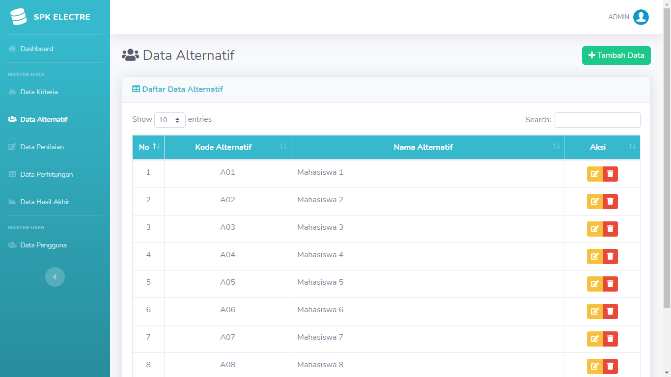Image resolution: width=671 pixels, height=377 pixels.
Task: Delete Mahasiswa 3 with red trash icon
Action: 610,229
